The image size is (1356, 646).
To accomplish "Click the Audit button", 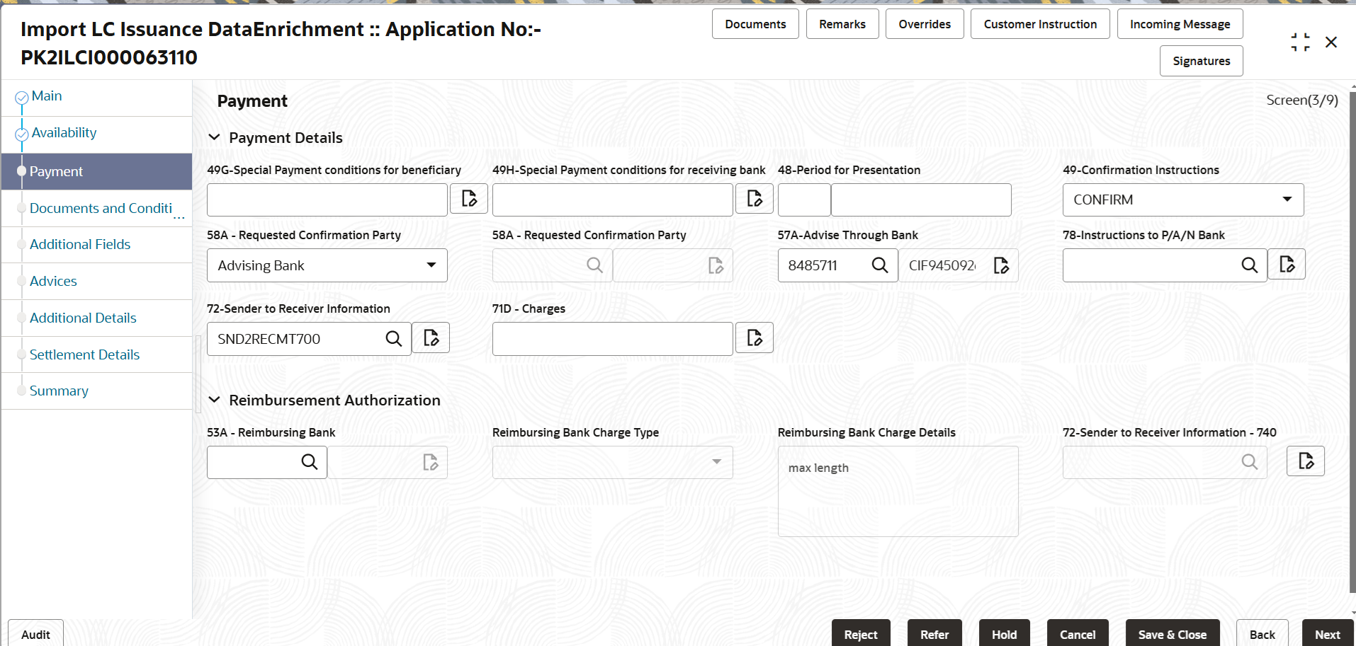I will click(x=35, y=634).
